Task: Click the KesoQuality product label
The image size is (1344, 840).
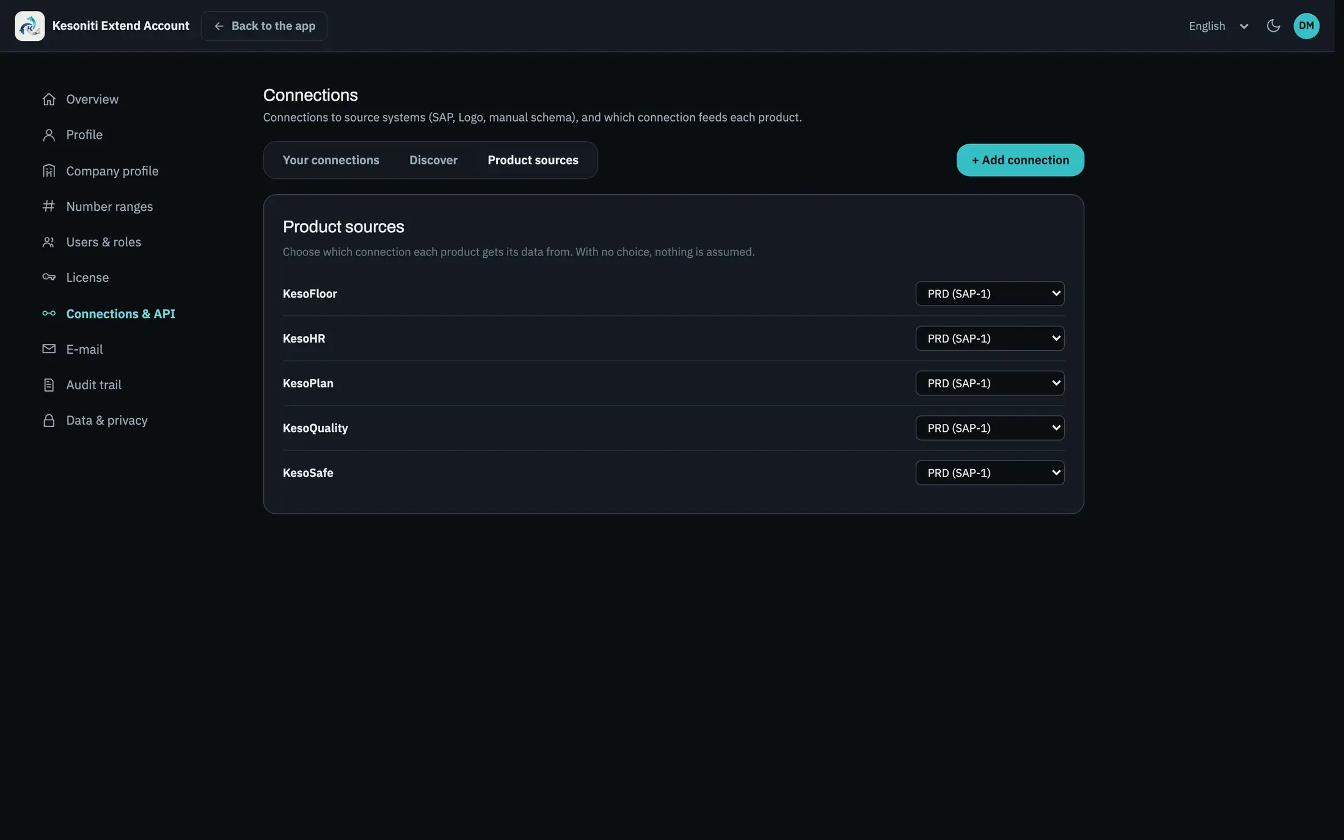Action: (x=315, y=428)
